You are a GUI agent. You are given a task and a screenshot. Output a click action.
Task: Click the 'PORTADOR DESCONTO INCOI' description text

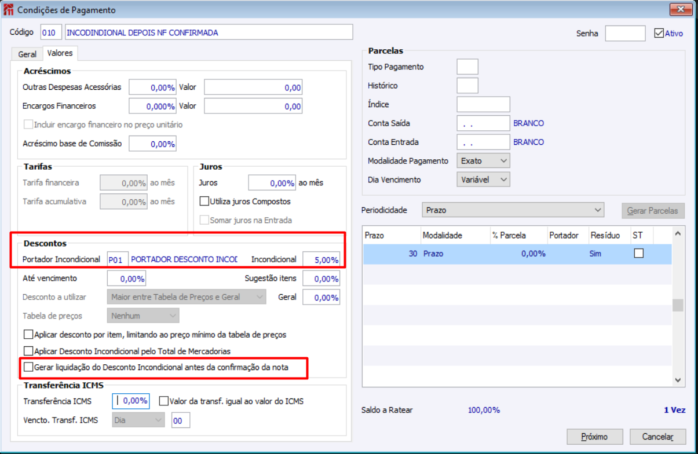pyautogui.click(x=184, y=259)
